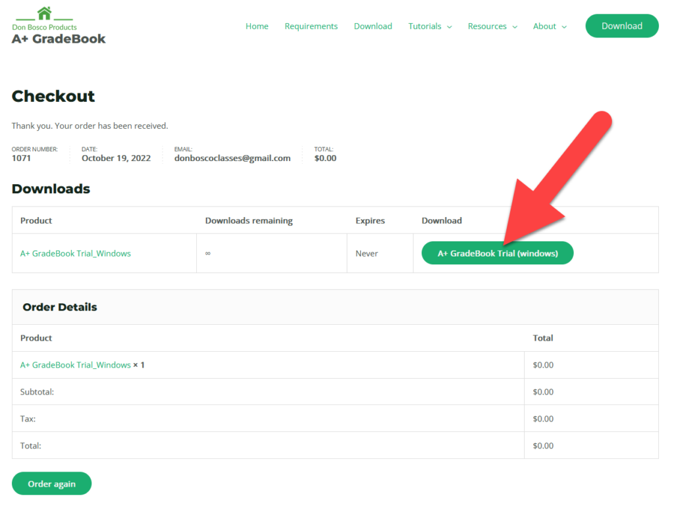674x509 pixels.
Task: Click the Total header in Order Details table
Action: pyautogui.click(x=543, y=338)
